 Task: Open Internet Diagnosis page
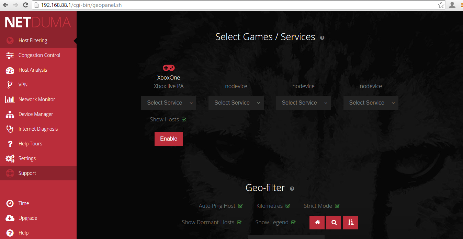[38, 129]
